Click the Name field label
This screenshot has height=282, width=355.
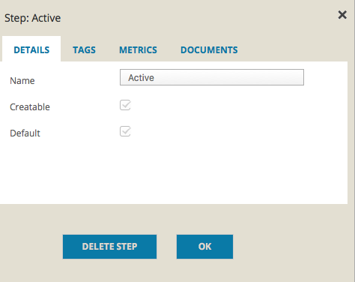coord(22,81)
